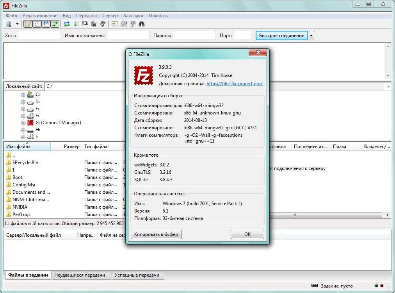This screenshot has width=395, height=293.
Task: Open the Site Manager dropdown arrow
Action: (17, 24)
